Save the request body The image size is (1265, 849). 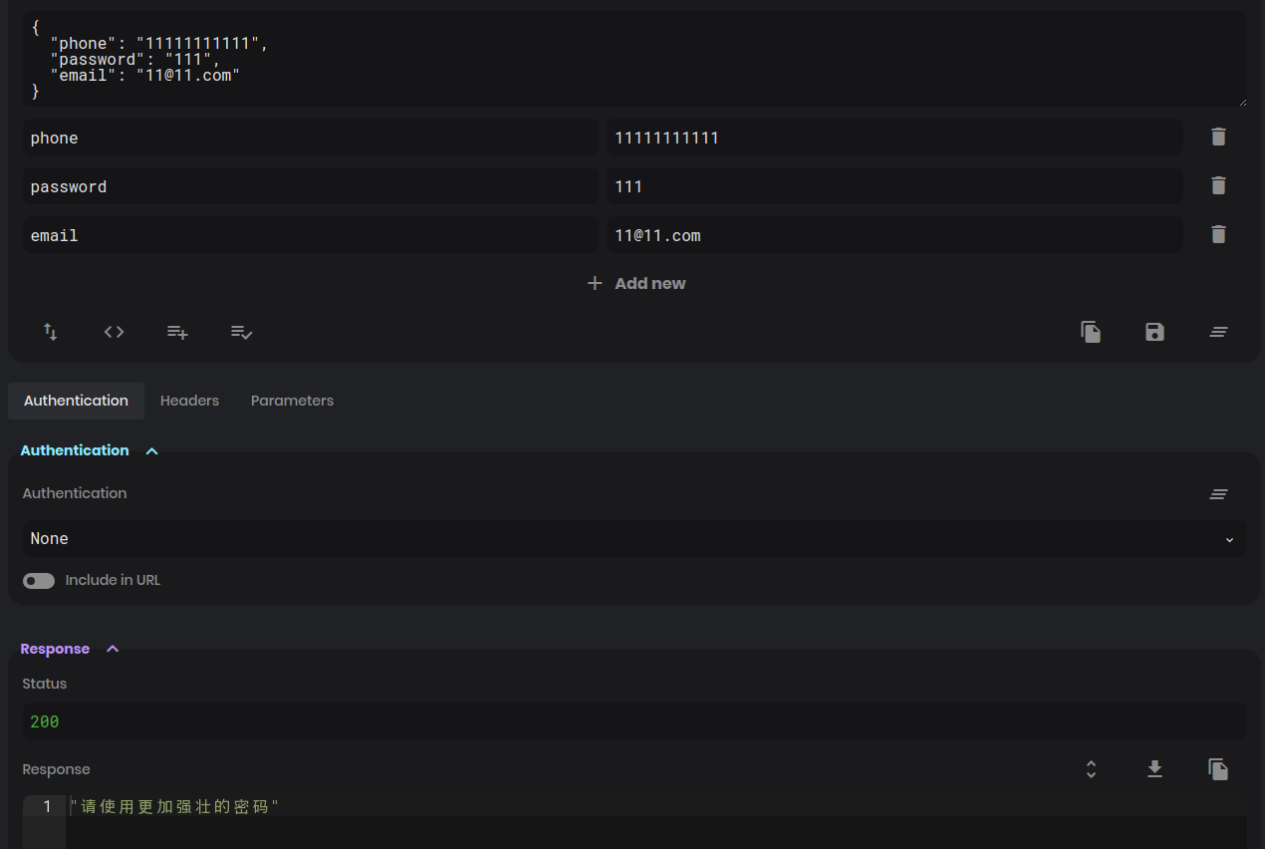tap(1154, 332)
